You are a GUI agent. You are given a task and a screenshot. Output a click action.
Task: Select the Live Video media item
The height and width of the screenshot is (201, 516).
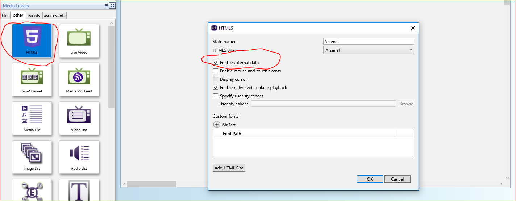(79, 41)
